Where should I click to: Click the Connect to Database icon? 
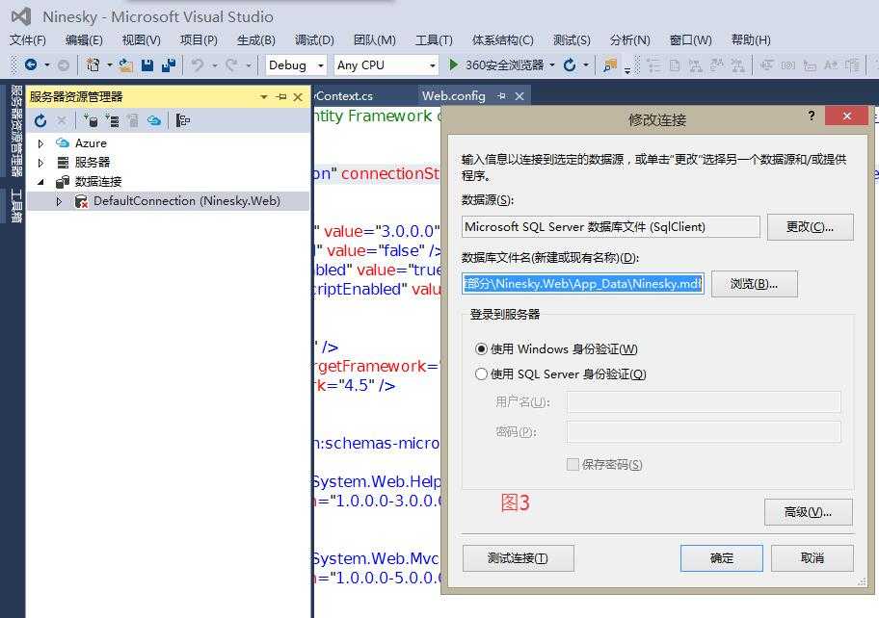(91, 120)
